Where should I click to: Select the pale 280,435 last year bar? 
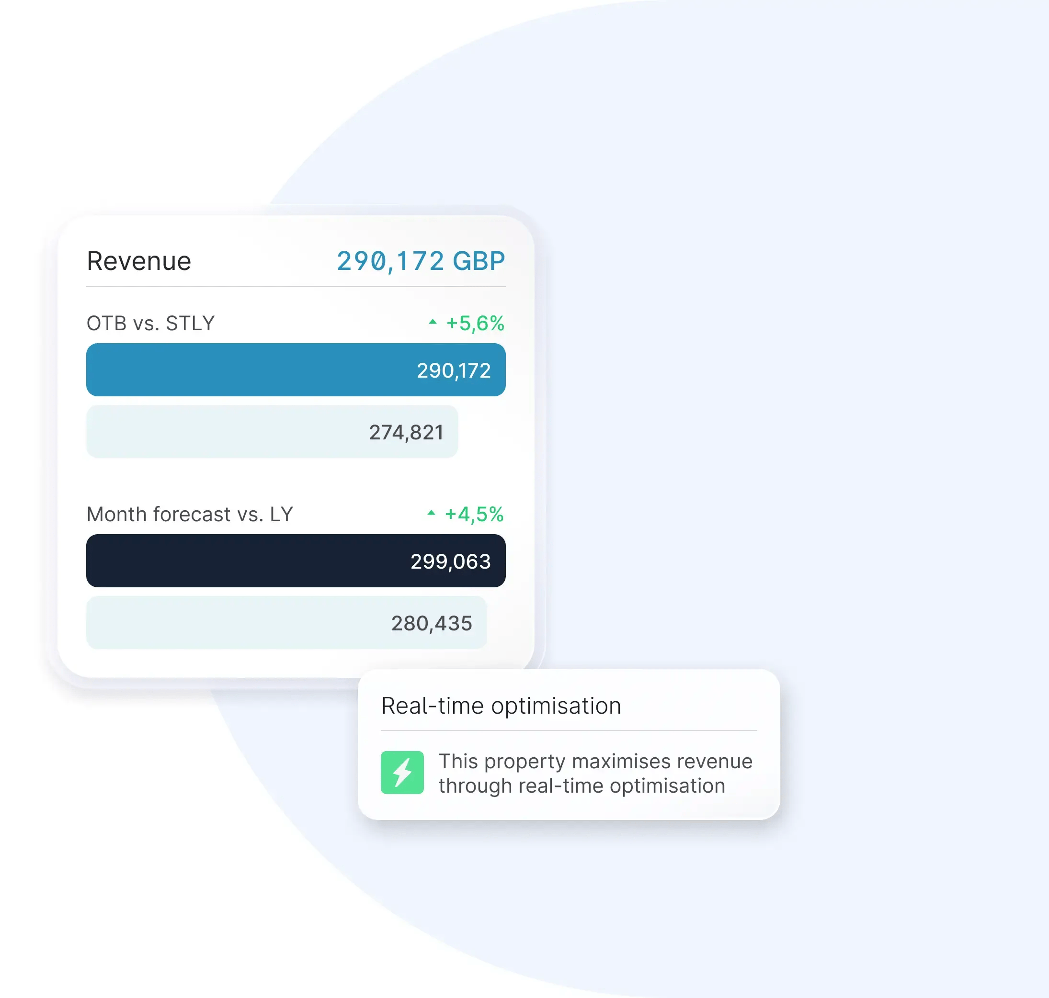click(x=286, y=622)
